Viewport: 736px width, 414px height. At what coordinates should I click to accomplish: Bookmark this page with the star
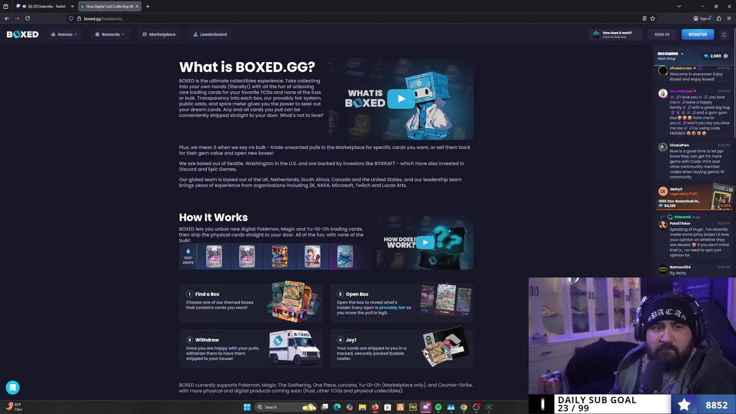[x=653, y=18]
